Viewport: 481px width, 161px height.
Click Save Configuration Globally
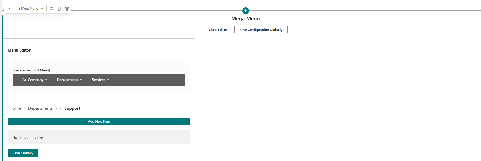tap(261, 30)
